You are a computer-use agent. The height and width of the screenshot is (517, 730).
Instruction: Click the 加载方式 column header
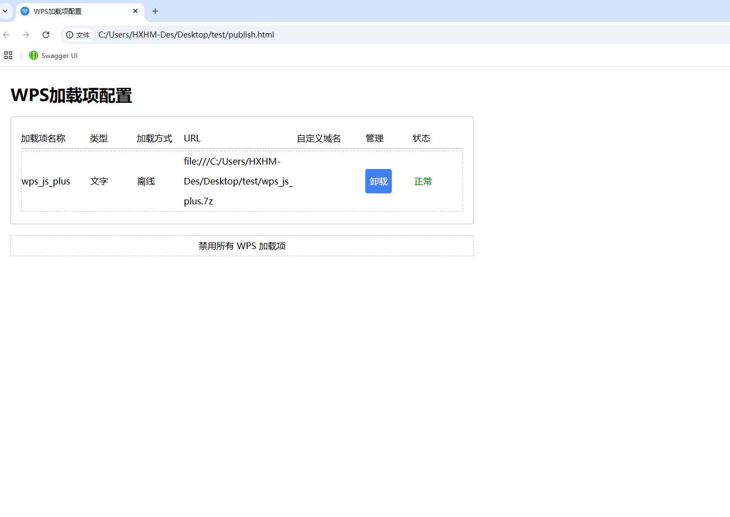click(x=155, y=138)
